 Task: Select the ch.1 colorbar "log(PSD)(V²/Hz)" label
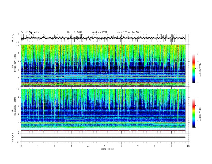pyautogui.click(x=200, y=70)
